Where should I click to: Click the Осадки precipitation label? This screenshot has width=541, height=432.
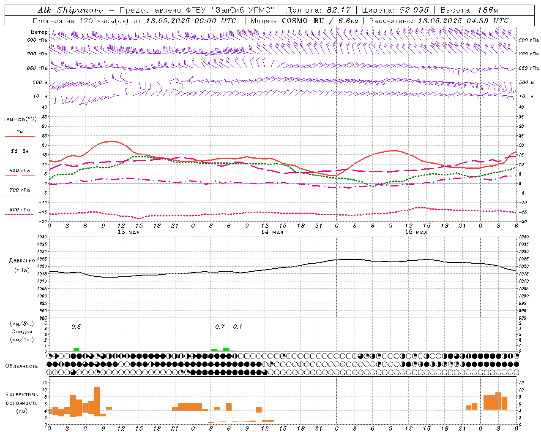coord(22,332)
